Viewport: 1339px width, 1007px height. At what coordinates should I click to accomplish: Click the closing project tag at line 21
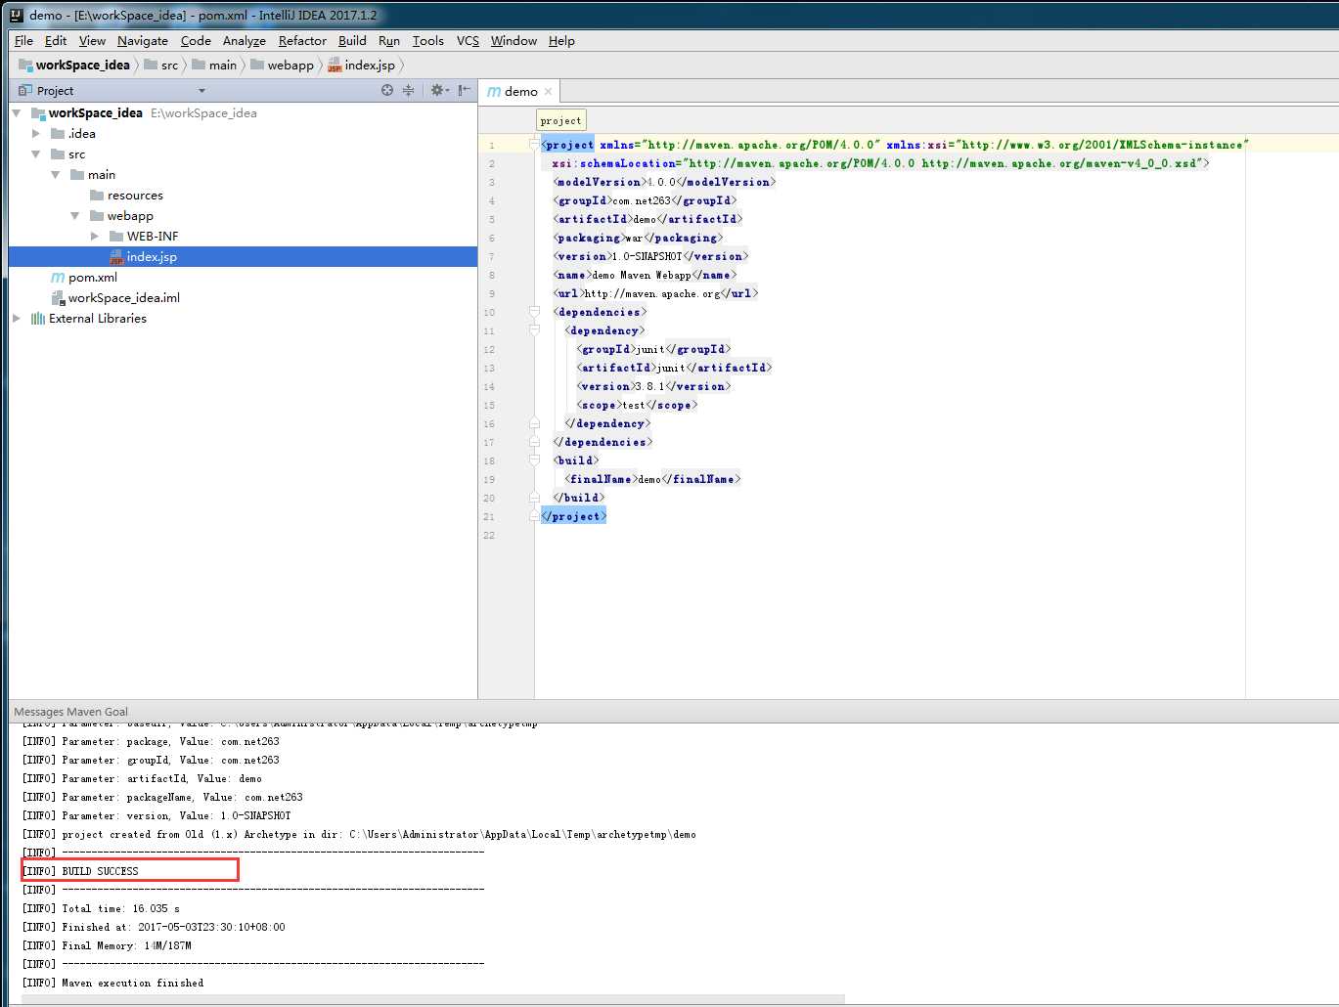574,516
